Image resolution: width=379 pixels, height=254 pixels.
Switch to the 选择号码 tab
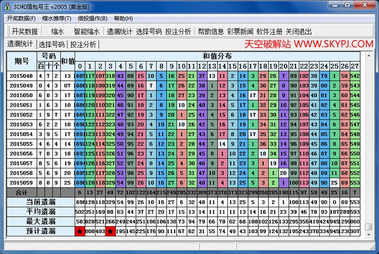(x=52, y=44)
